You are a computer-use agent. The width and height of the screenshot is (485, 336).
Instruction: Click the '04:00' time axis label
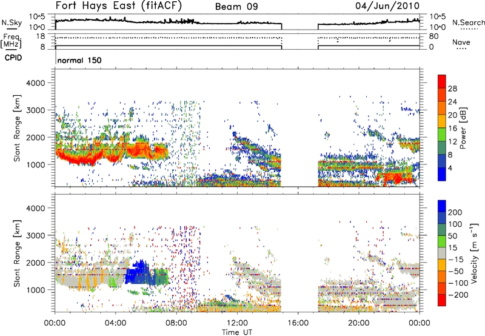(x=116, y=323)
